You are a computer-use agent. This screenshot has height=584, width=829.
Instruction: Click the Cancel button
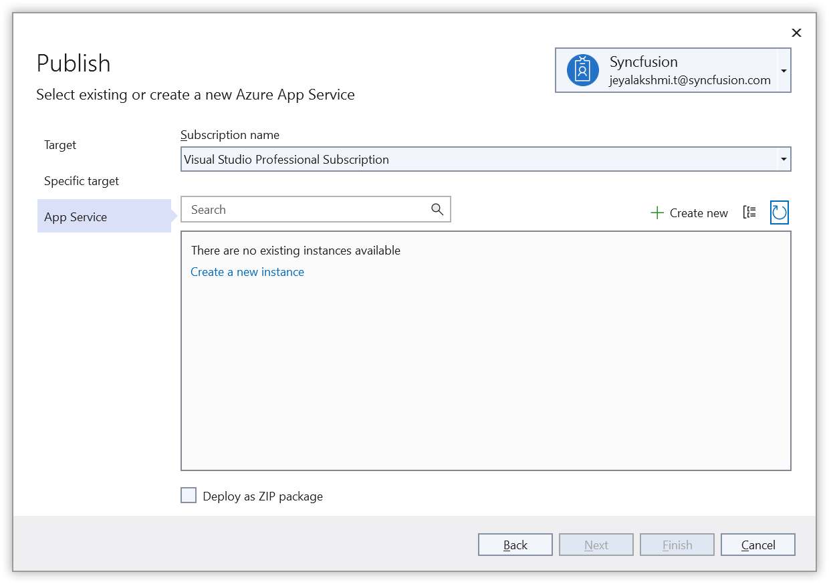click(x=757, y=544)
